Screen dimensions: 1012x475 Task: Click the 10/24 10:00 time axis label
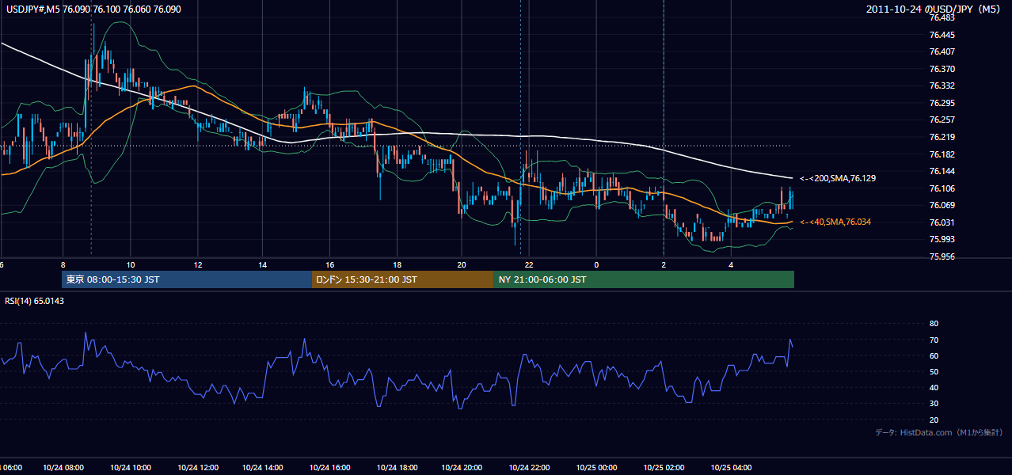point(131,468)
